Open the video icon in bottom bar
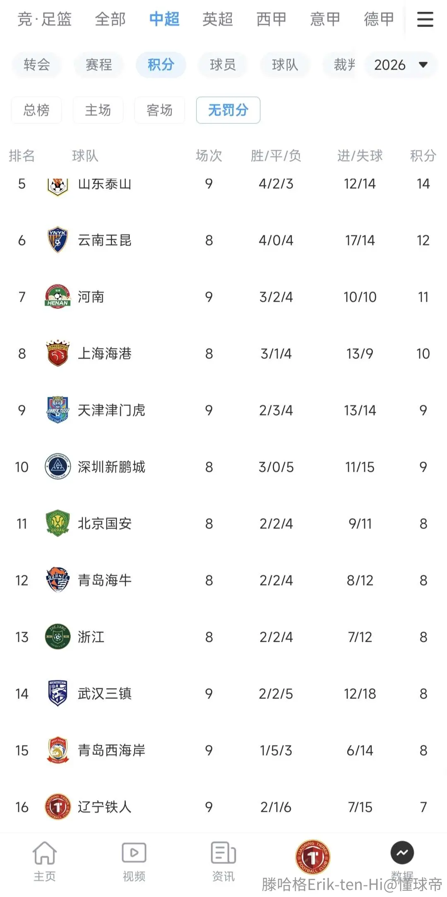This screenshot has height=897, width=447. [x=134, y=853]
